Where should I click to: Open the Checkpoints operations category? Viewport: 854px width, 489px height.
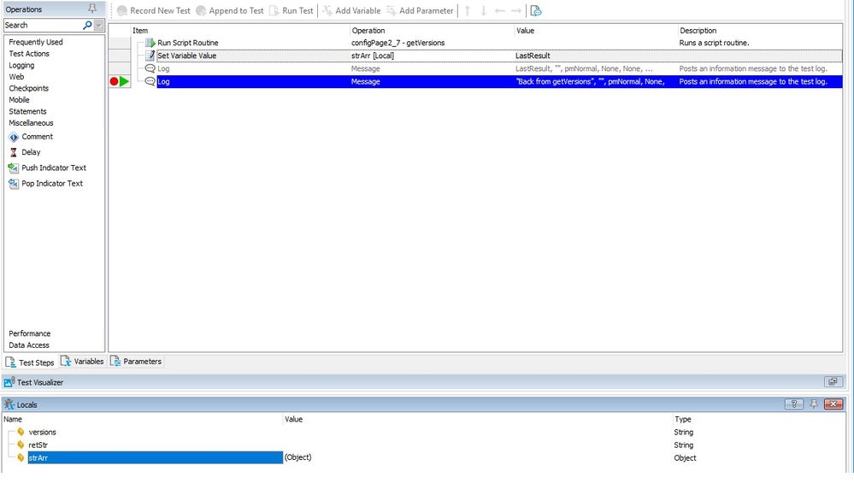[28, 88]
